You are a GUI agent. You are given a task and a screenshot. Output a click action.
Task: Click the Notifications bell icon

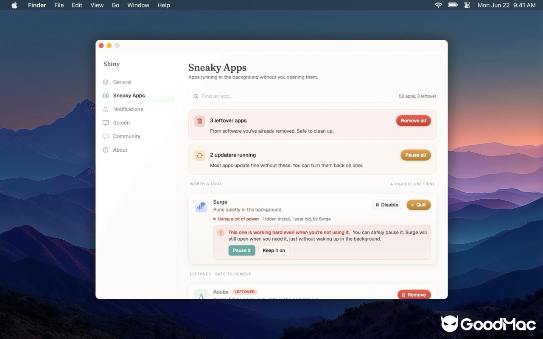click(106, 109)
